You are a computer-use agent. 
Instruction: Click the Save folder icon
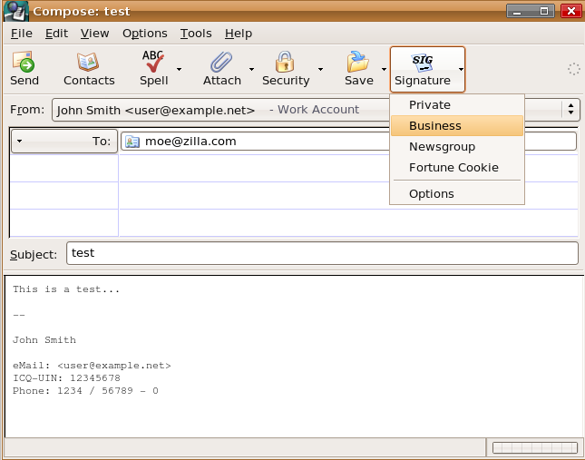tap(358, 62)
